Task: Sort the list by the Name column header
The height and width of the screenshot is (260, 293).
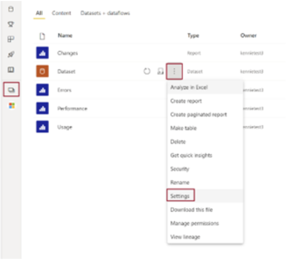Action: coord(65,36)
